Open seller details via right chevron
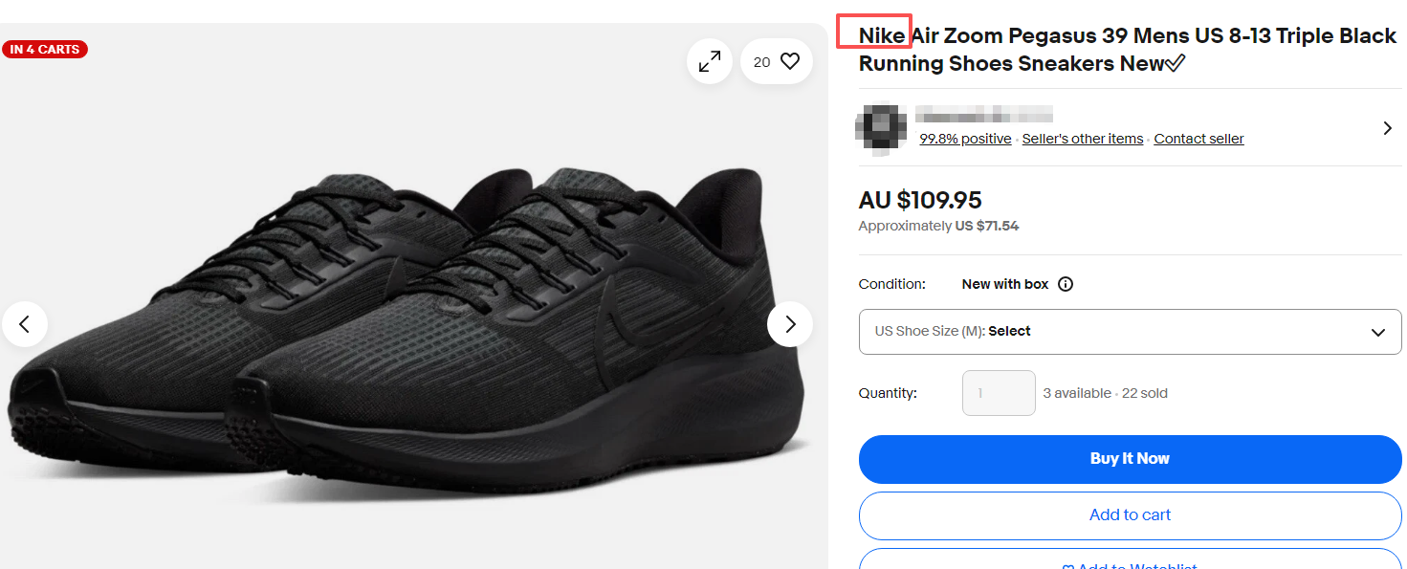 click(x=1387, y=128)
